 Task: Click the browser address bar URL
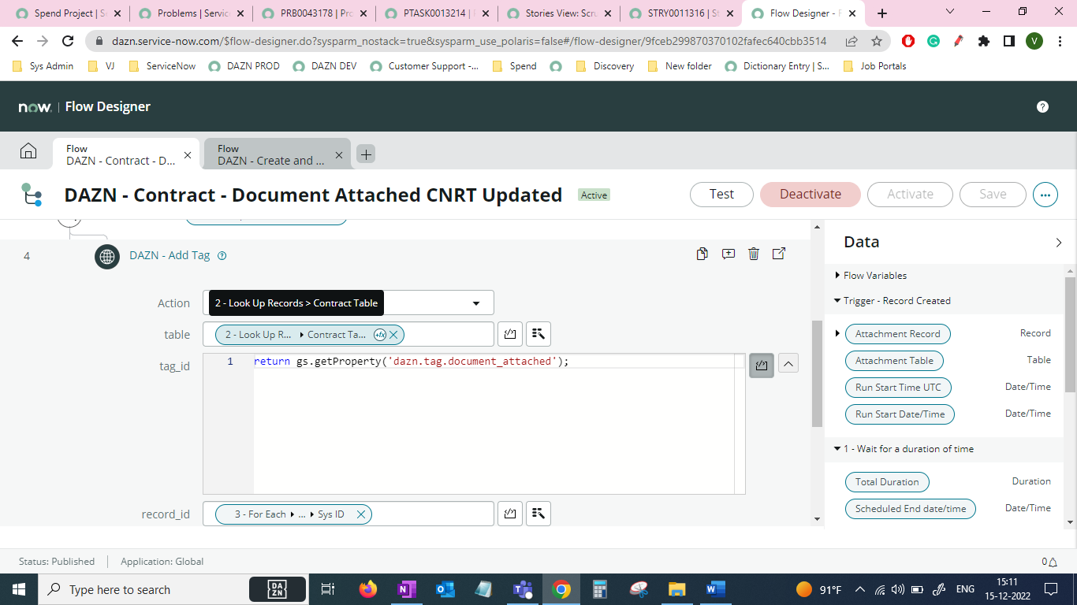tap(469, 41)
